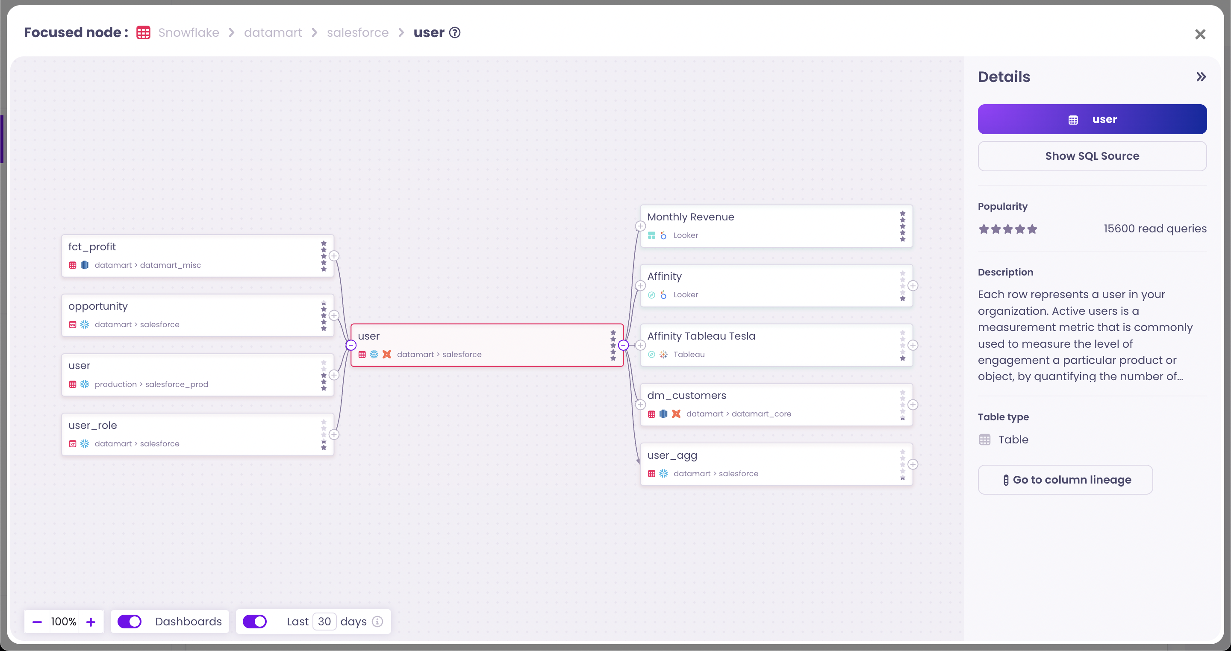This screenshot has height=651, width=1231.
Task: Collapse the Details panel with double chevron
Action: point(1201,77)
